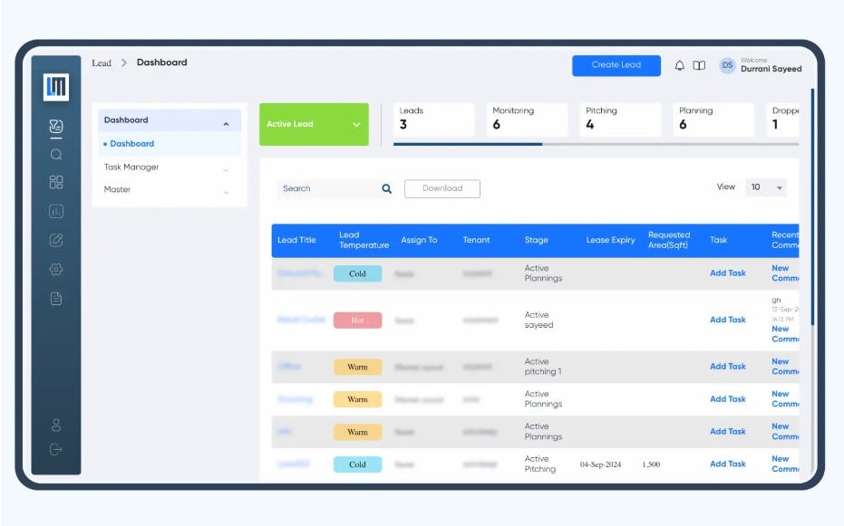Add Task for the 04-Sep-2024 lease lead
Image resolution: width=844 pixels, height=526 pixels.
[x=727, y=464]
